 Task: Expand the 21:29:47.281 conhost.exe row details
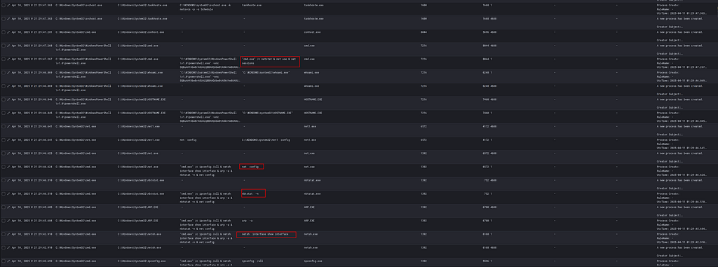tap(8, 32)
